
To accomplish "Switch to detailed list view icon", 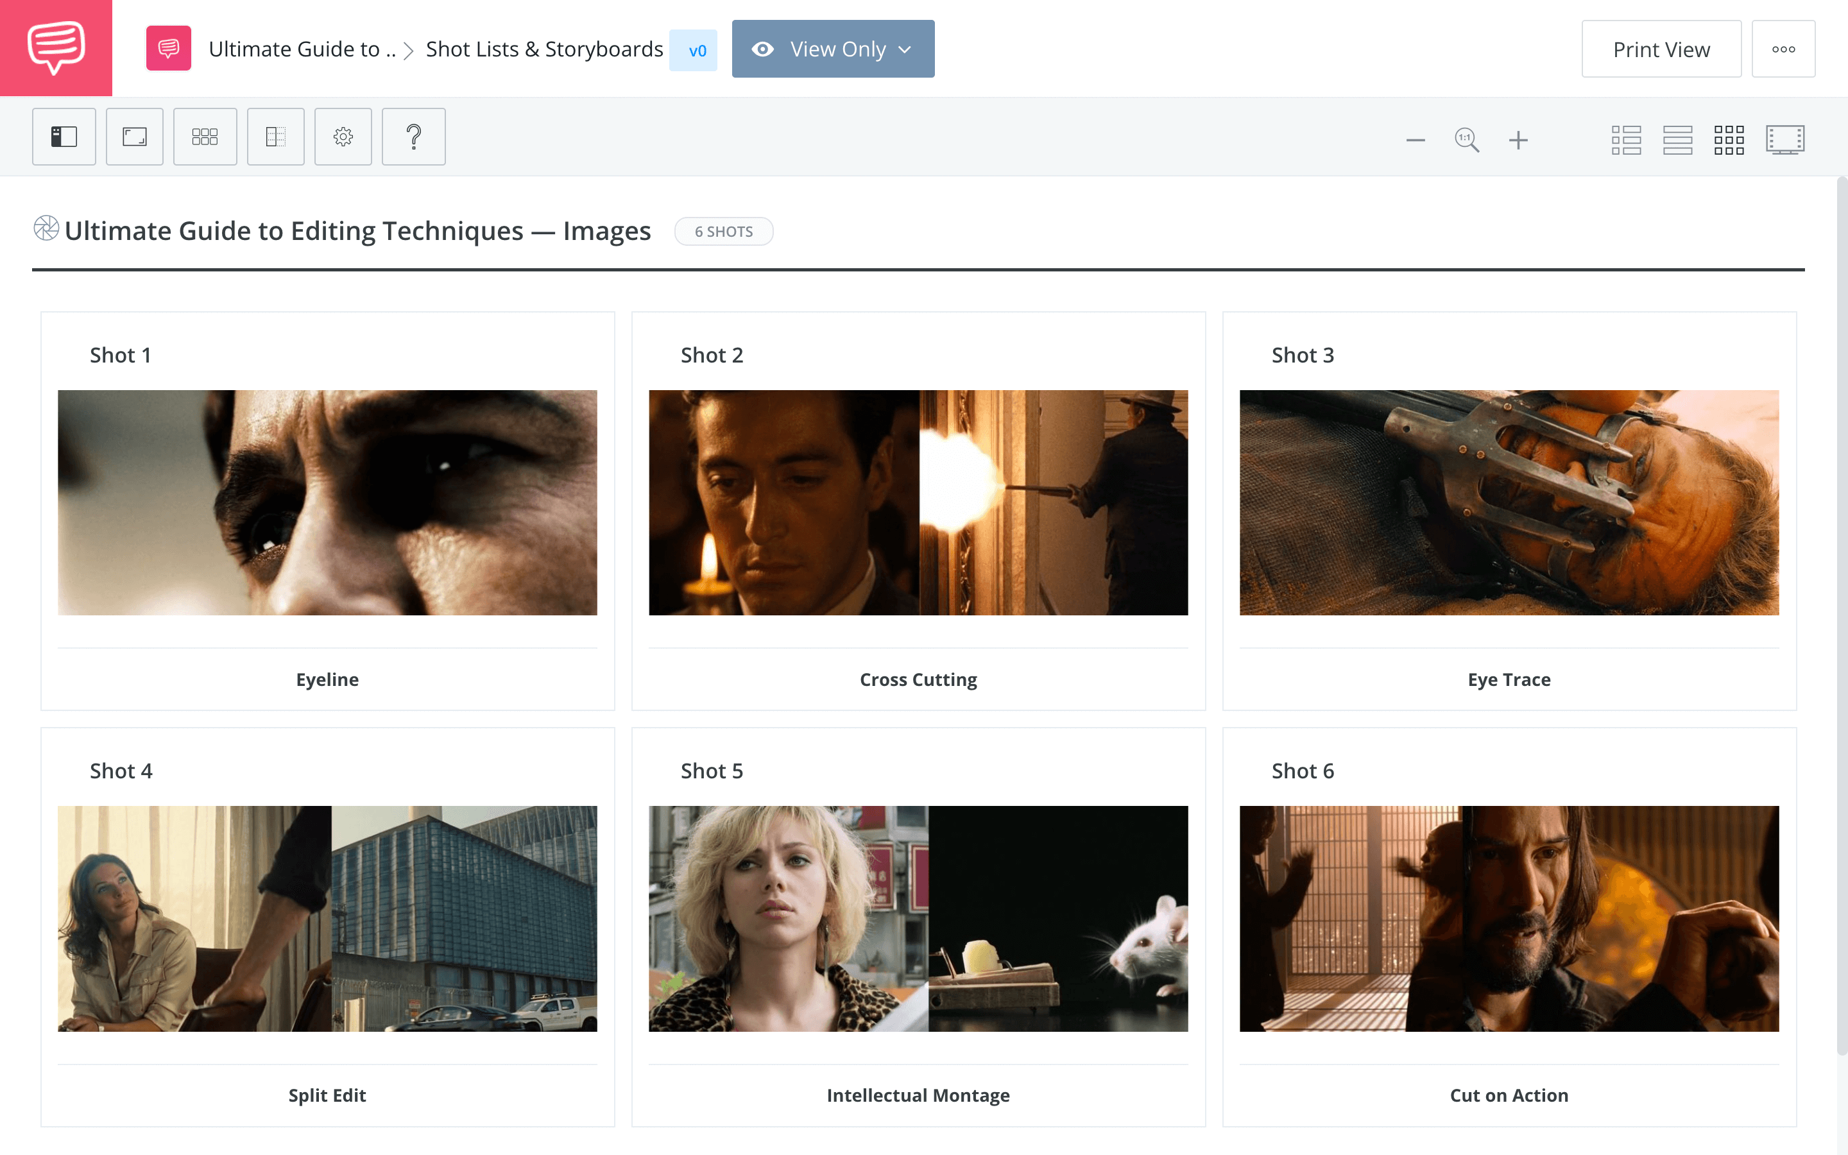I will coord(1627,140).
